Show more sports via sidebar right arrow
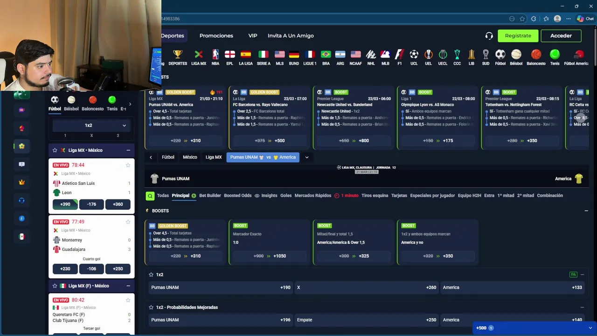Screen dimensions: 597x336 [130, 104]
